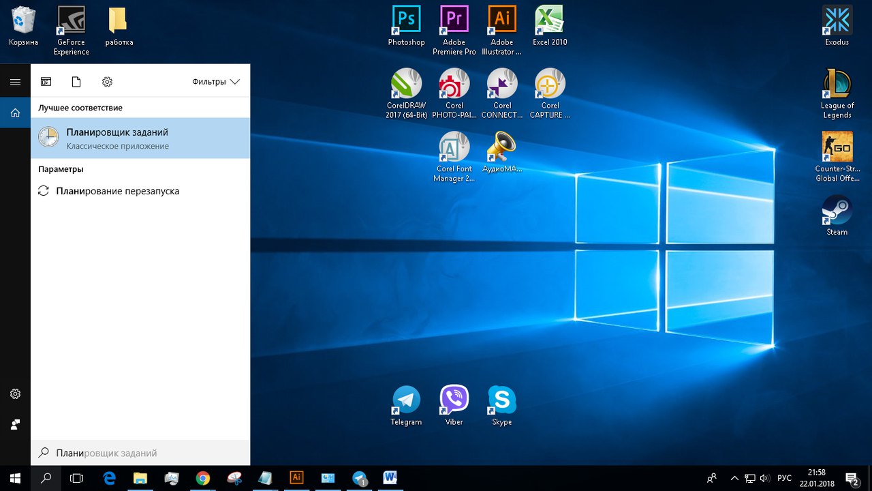Open search settings gear in left sidebar
This screenshot has width=872, height=491.
click(15, 393)
